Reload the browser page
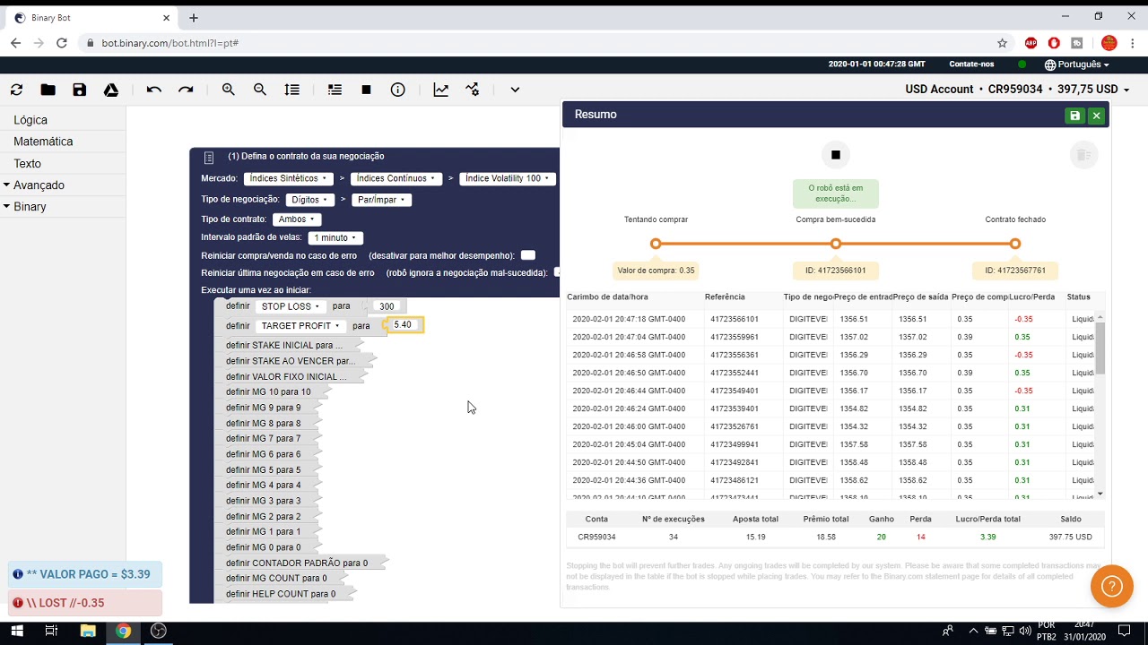 click(62, 43)
